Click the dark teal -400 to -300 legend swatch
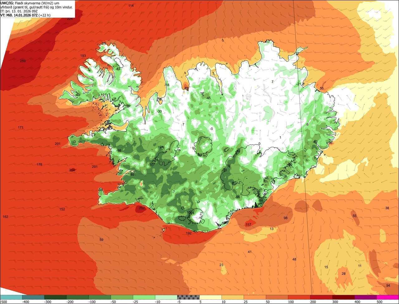The height and width of the screenshot is (304, 399). click(33, 297)
